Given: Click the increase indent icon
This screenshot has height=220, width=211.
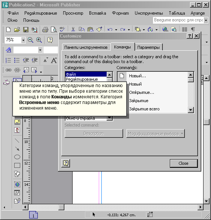Looking at the screenshot, I should [x=34, y=60].
